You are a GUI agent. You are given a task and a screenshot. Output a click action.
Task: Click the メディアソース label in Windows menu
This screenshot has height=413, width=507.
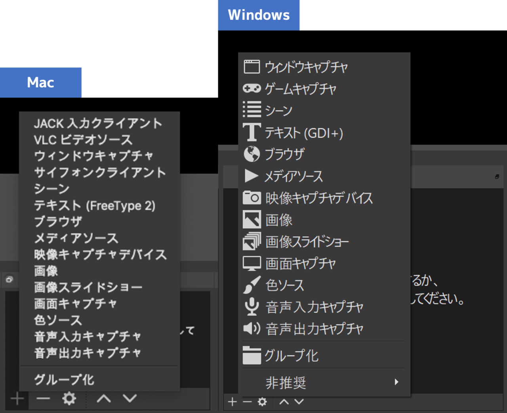point(294,176)
